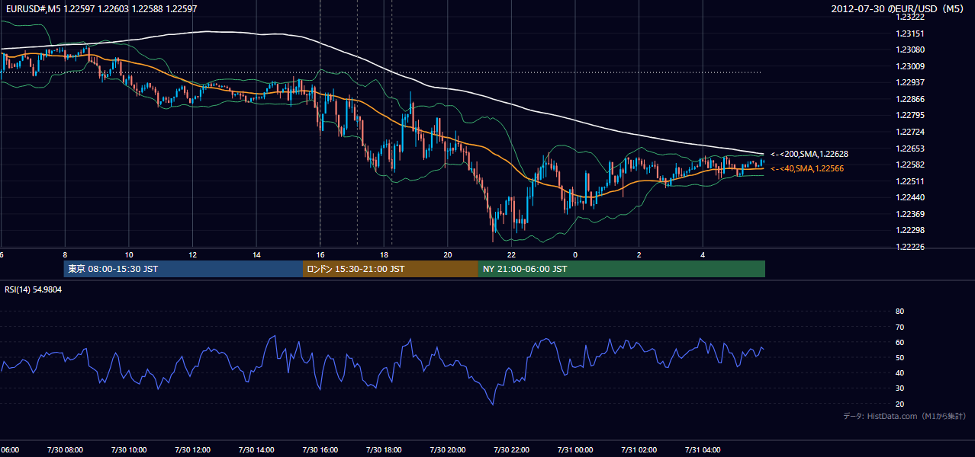Click price axis label 1.22298
The height and width of the screenshot is (457, 975).
click(x=910, y=230)
